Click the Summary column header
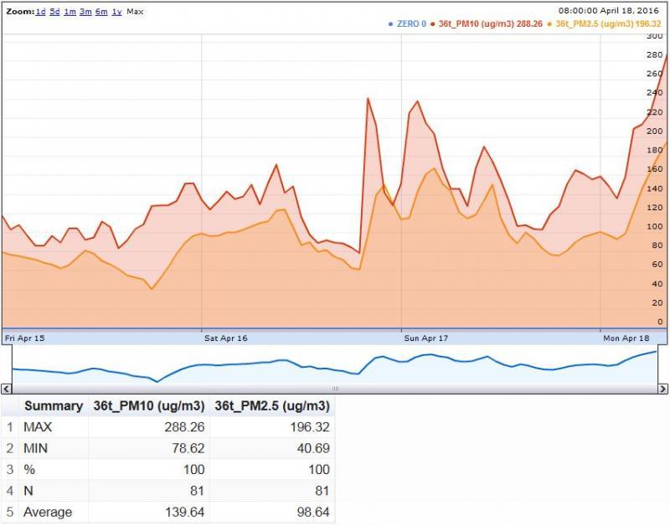The height and width of the screenshot is (526, 670). [x=53, y=405]
